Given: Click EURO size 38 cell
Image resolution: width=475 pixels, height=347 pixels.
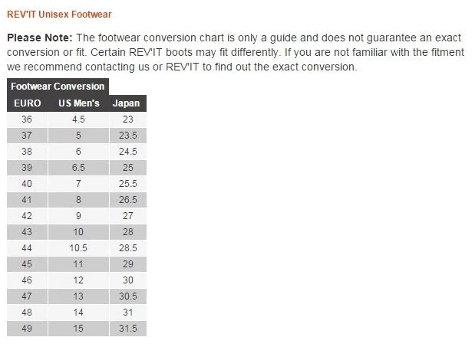Looking at the screenshot, I should click(x=27, y=152).
